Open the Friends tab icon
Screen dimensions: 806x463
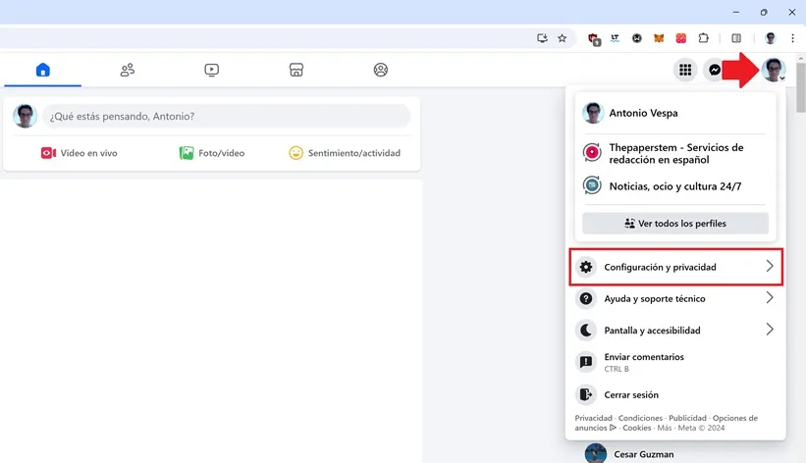(127, 70)
